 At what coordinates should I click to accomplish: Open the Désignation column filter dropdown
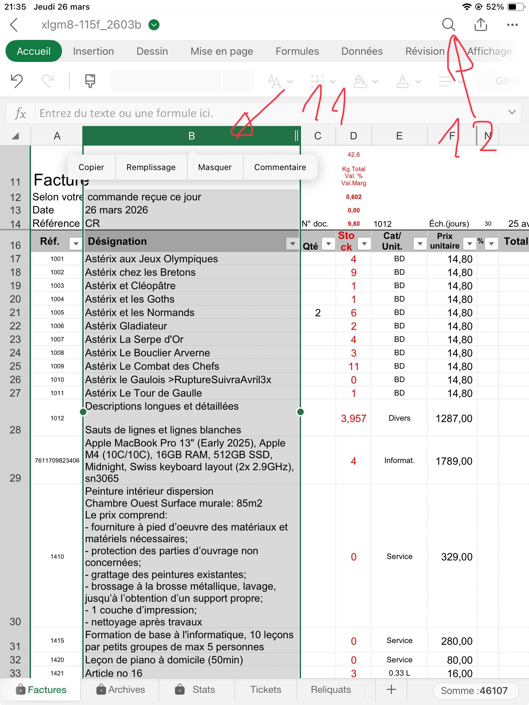click(x=292, y=244)
